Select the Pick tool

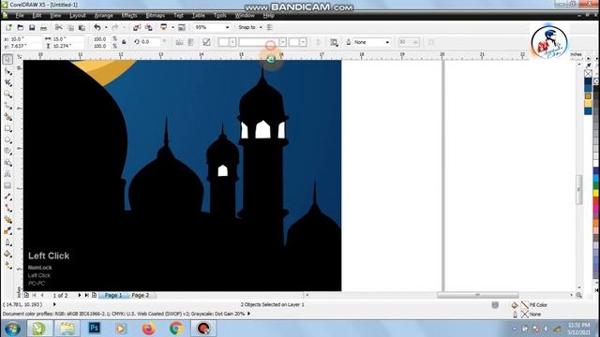[x=7, y=59]
